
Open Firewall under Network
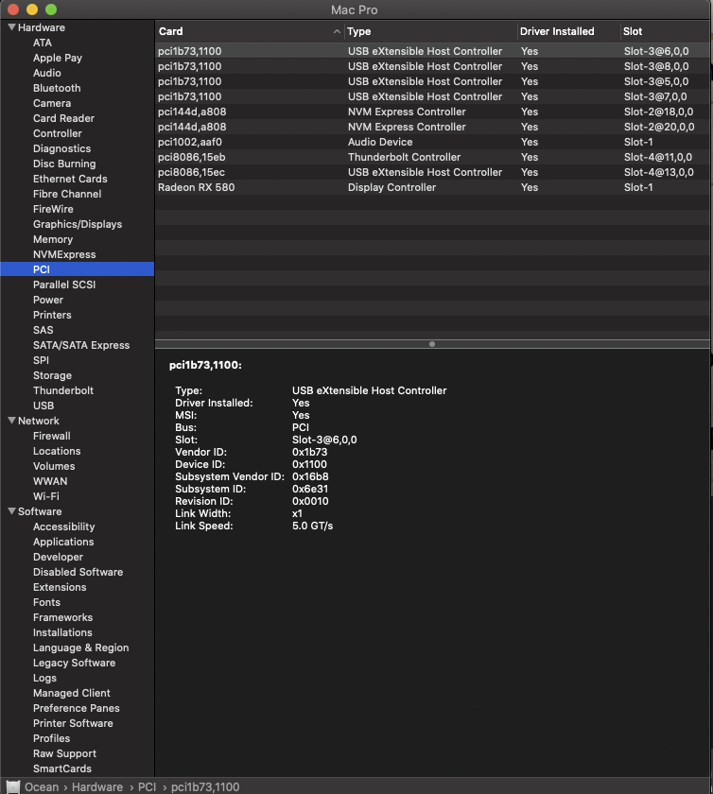point(52,436)
